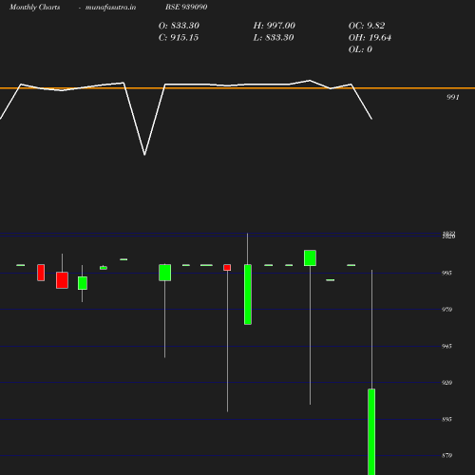Click the open value 'O: 833.30'

click(x=179, y=26)
